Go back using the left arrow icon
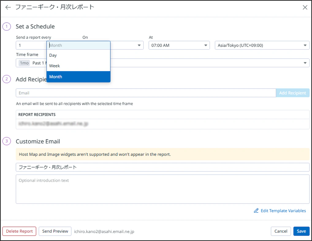312x241 pixels. click(x=8, y=7)
